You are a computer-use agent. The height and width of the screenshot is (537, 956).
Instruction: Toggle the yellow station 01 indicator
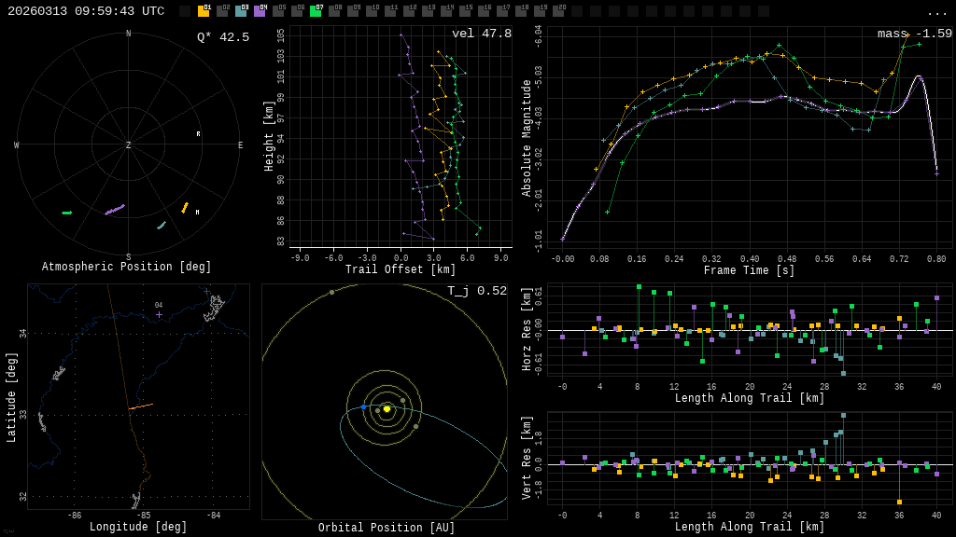(x=204, y=11)
